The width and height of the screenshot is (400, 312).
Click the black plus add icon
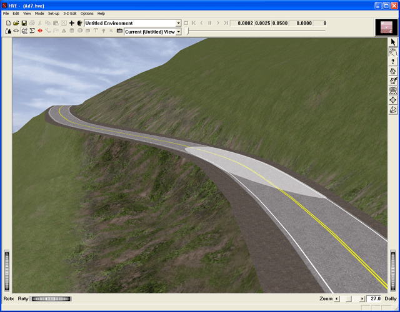click(x=72, y=23)
